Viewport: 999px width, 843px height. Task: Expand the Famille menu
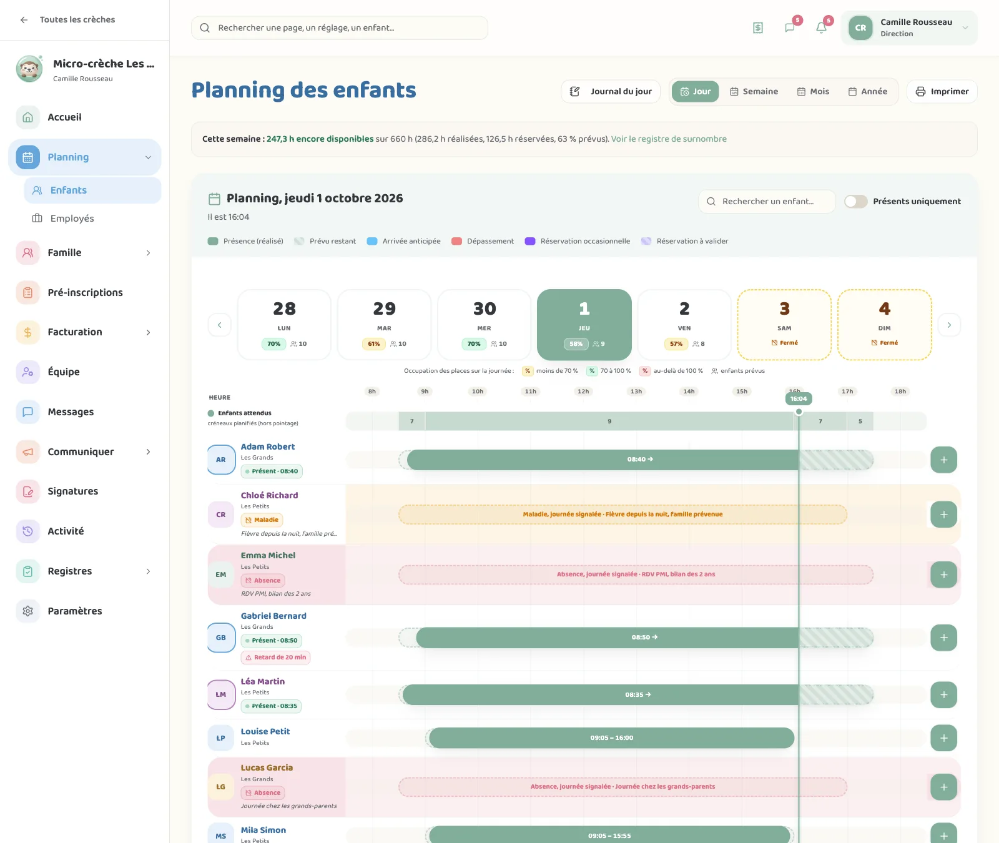148,253
